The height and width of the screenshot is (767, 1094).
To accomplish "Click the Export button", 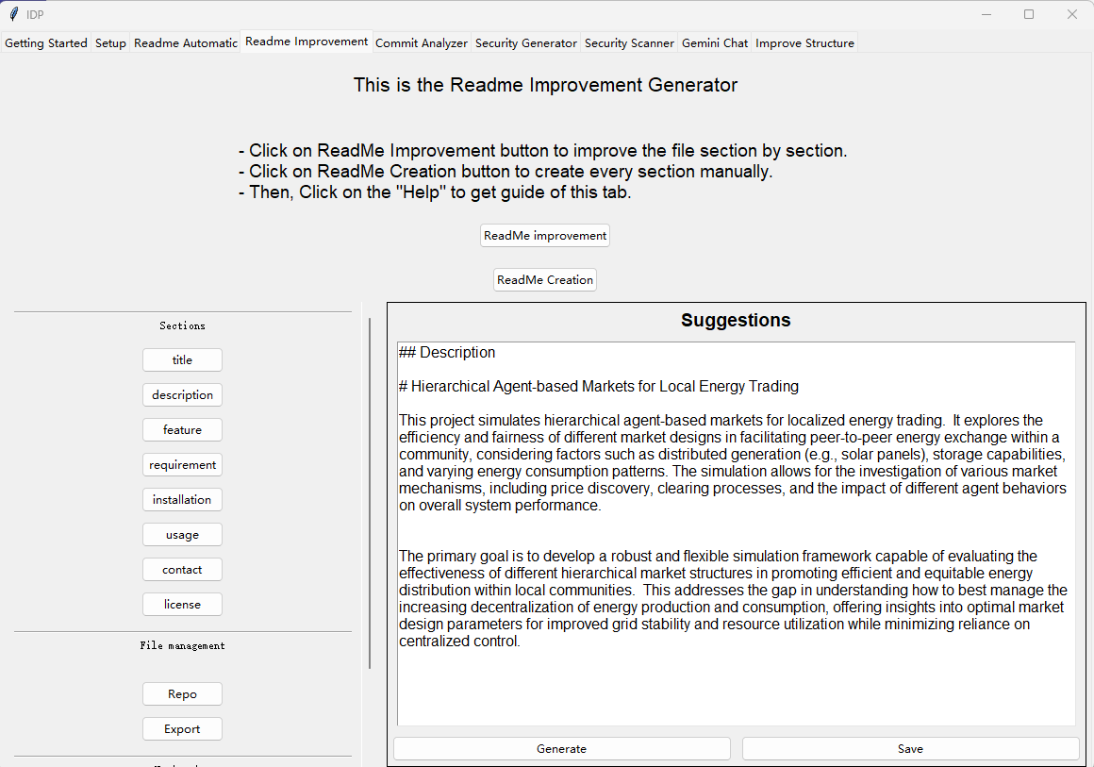I will 182,729.
